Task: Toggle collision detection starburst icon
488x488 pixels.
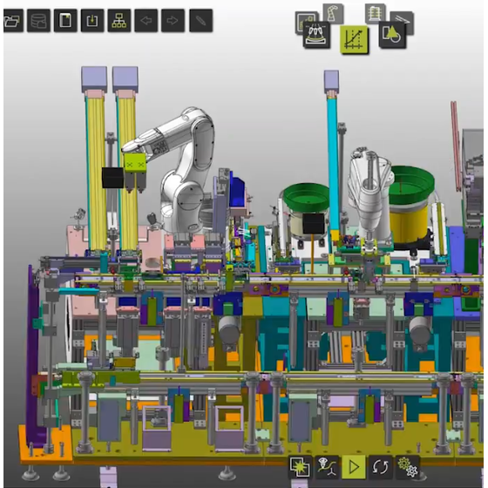Action: point(300,466)
